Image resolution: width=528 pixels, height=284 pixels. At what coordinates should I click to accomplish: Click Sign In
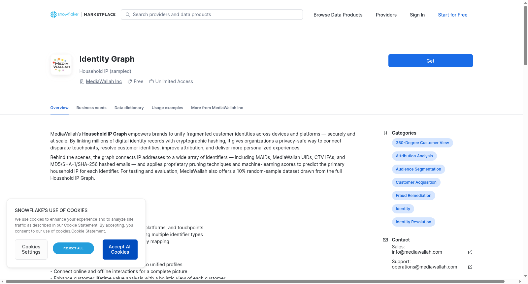(417, 15)
